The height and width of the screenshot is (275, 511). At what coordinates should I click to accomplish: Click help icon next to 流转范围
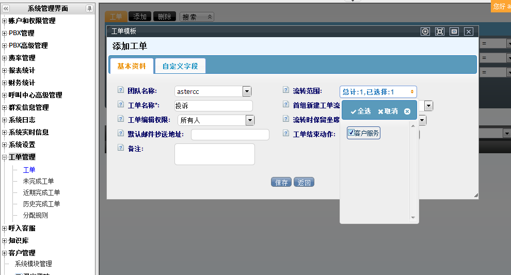(x=286, y=91)
